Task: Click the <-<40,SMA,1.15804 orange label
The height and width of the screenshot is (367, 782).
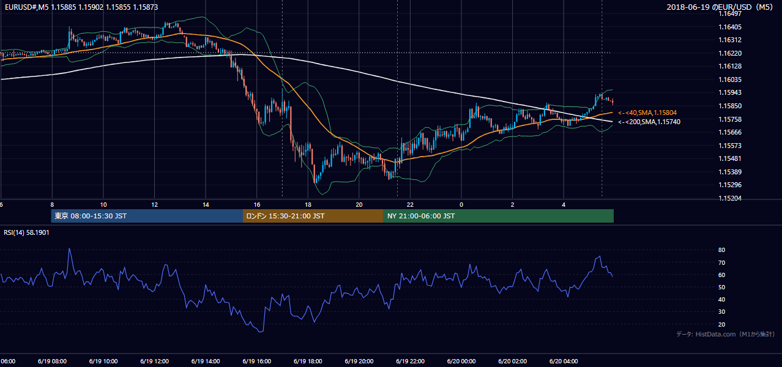Action: tap(647, 113)
